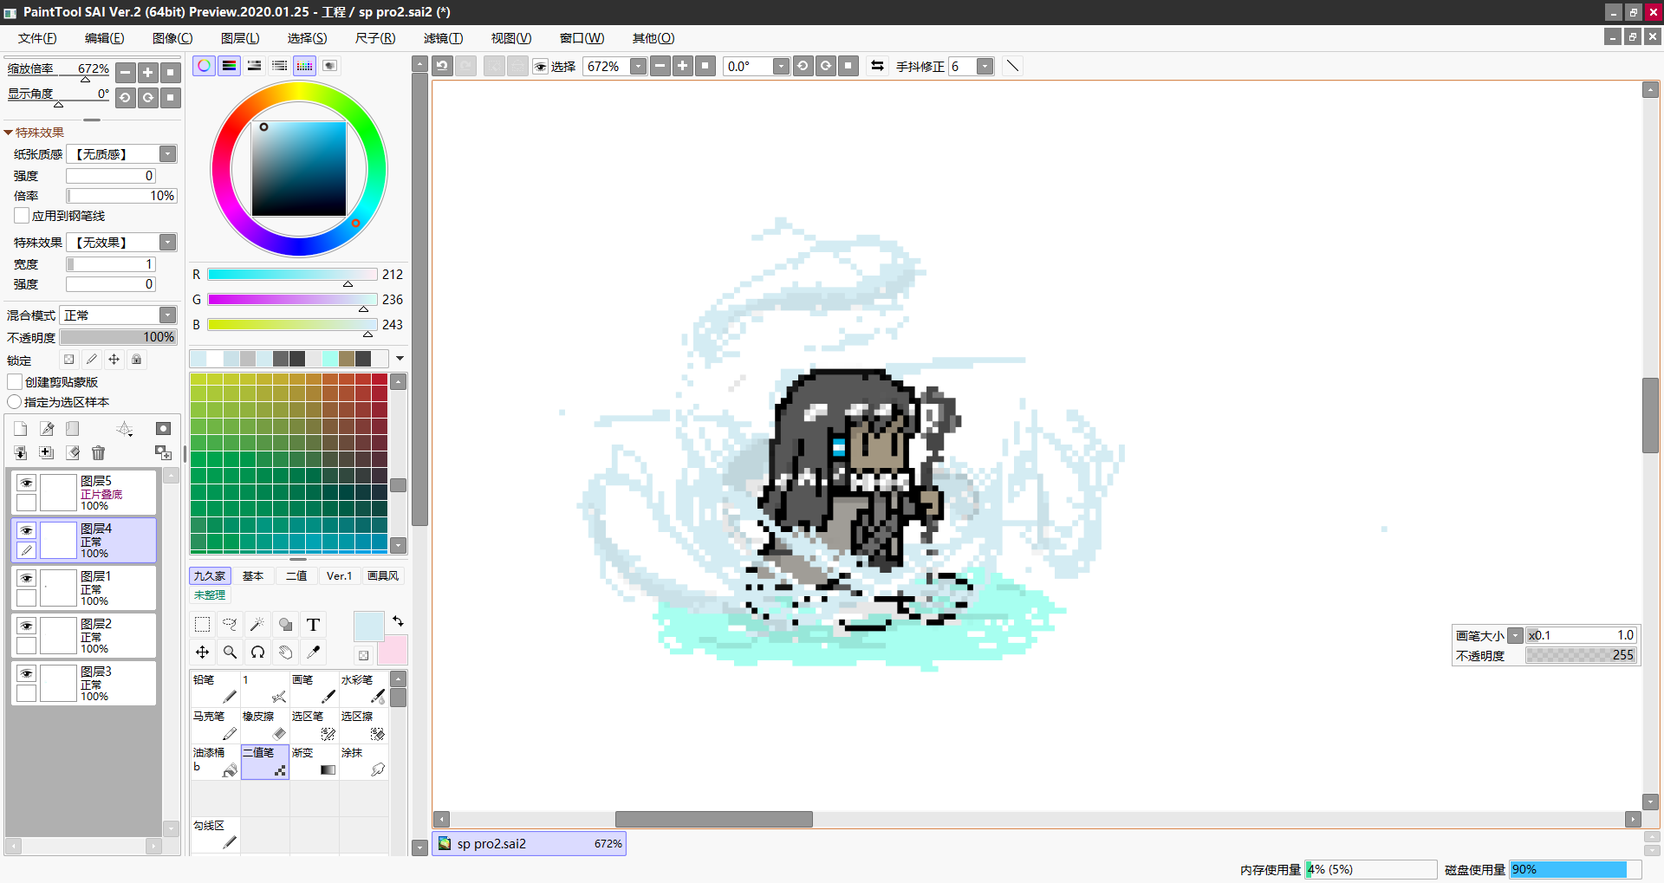The height and width of the screenshot is (883, 1664).
Task: Open the rotation angle 0.0° dropdown
Action: 781,66
